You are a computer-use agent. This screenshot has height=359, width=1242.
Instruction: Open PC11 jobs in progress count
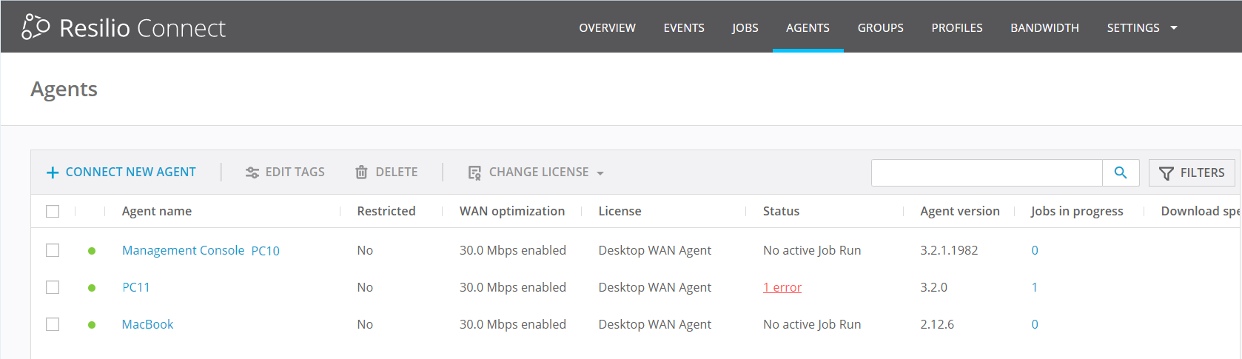pos(1034,287)
